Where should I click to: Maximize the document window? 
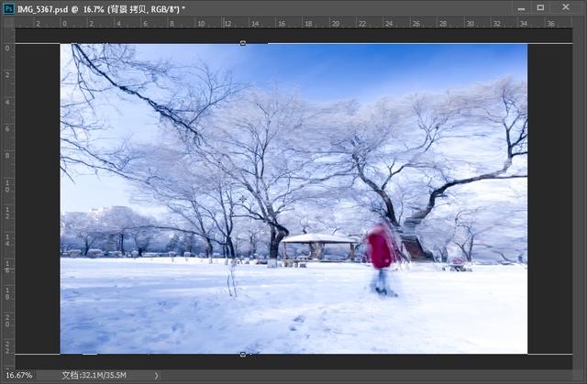pos(540,7)
